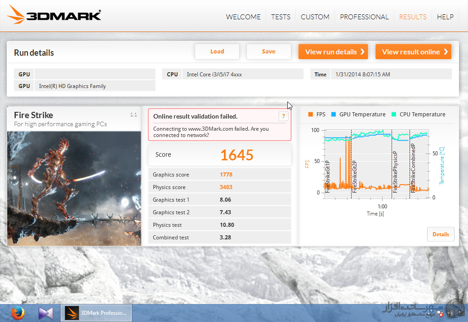Select the PROFESSIONAL tab
This screenshot has height=322, width=468.
364,17
